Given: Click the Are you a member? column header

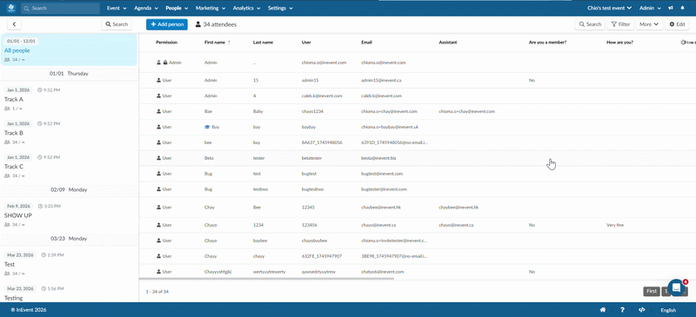Looking at the screenshot, I should coord(547,43).
